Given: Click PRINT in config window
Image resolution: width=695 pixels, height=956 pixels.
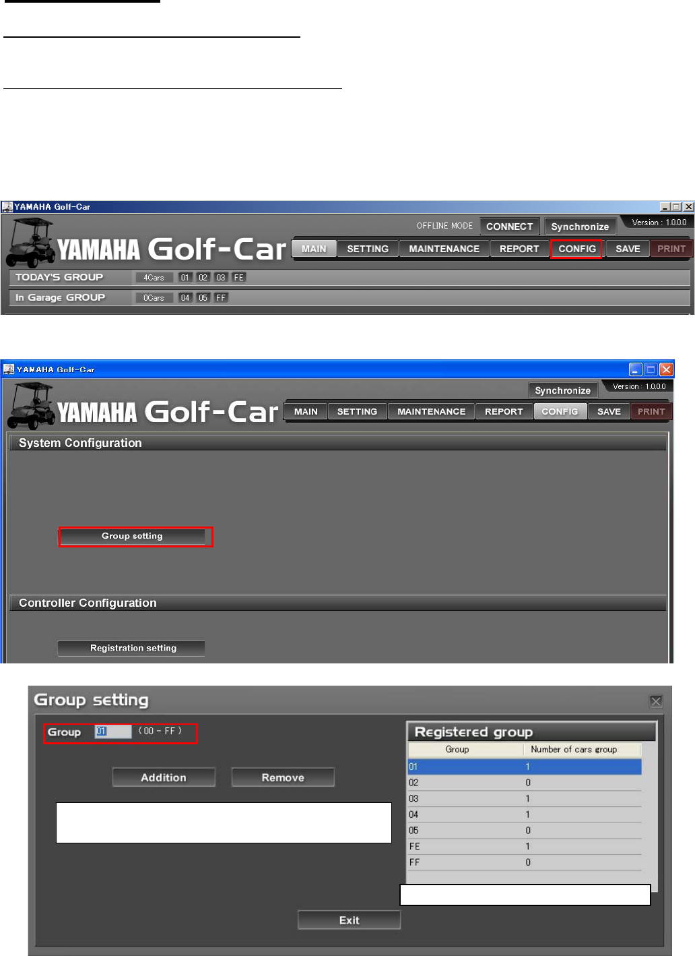Looking at the screenshot, I should [x=651, y=411].
